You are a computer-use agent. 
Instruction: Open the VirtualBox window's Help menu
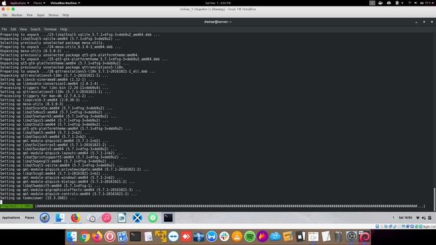point(65,15)
